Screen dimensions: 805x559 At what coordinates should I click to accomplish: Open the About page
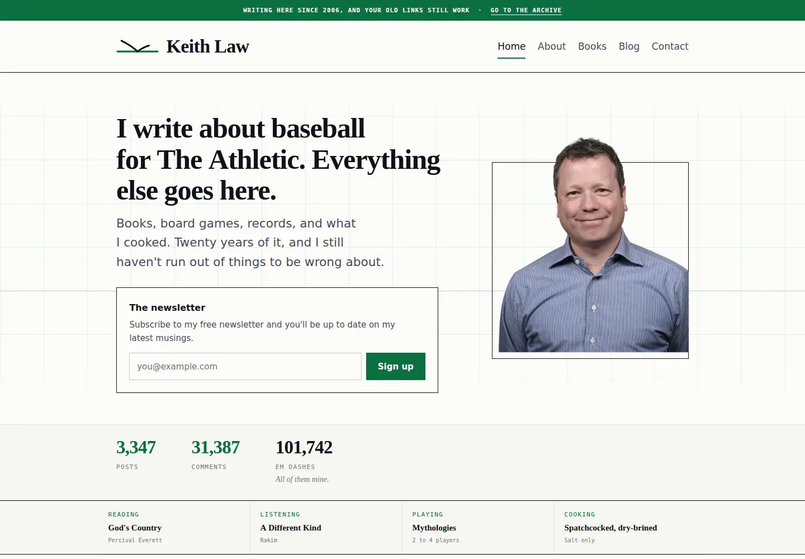pyautogui.click(x=552, y=46)
